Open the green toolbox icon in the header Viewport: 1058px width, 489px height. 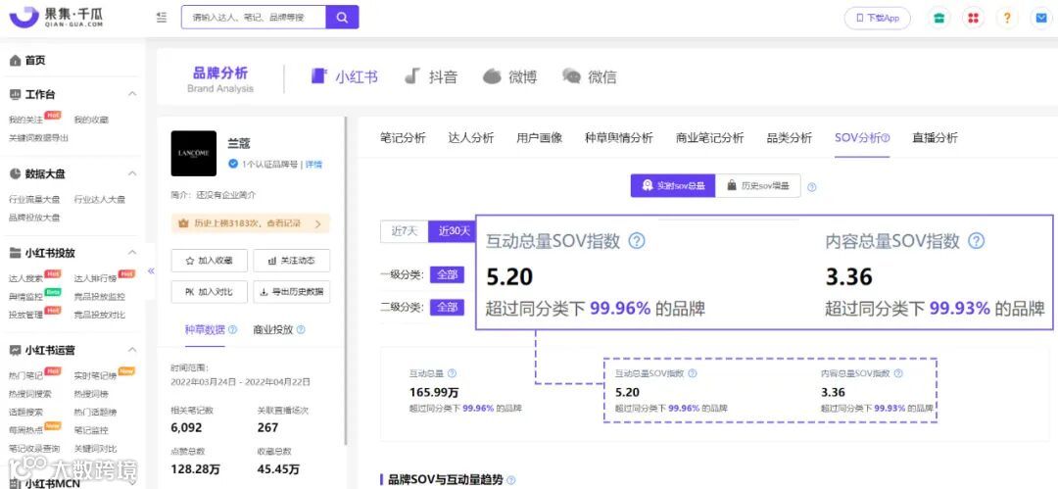point(938,19)
